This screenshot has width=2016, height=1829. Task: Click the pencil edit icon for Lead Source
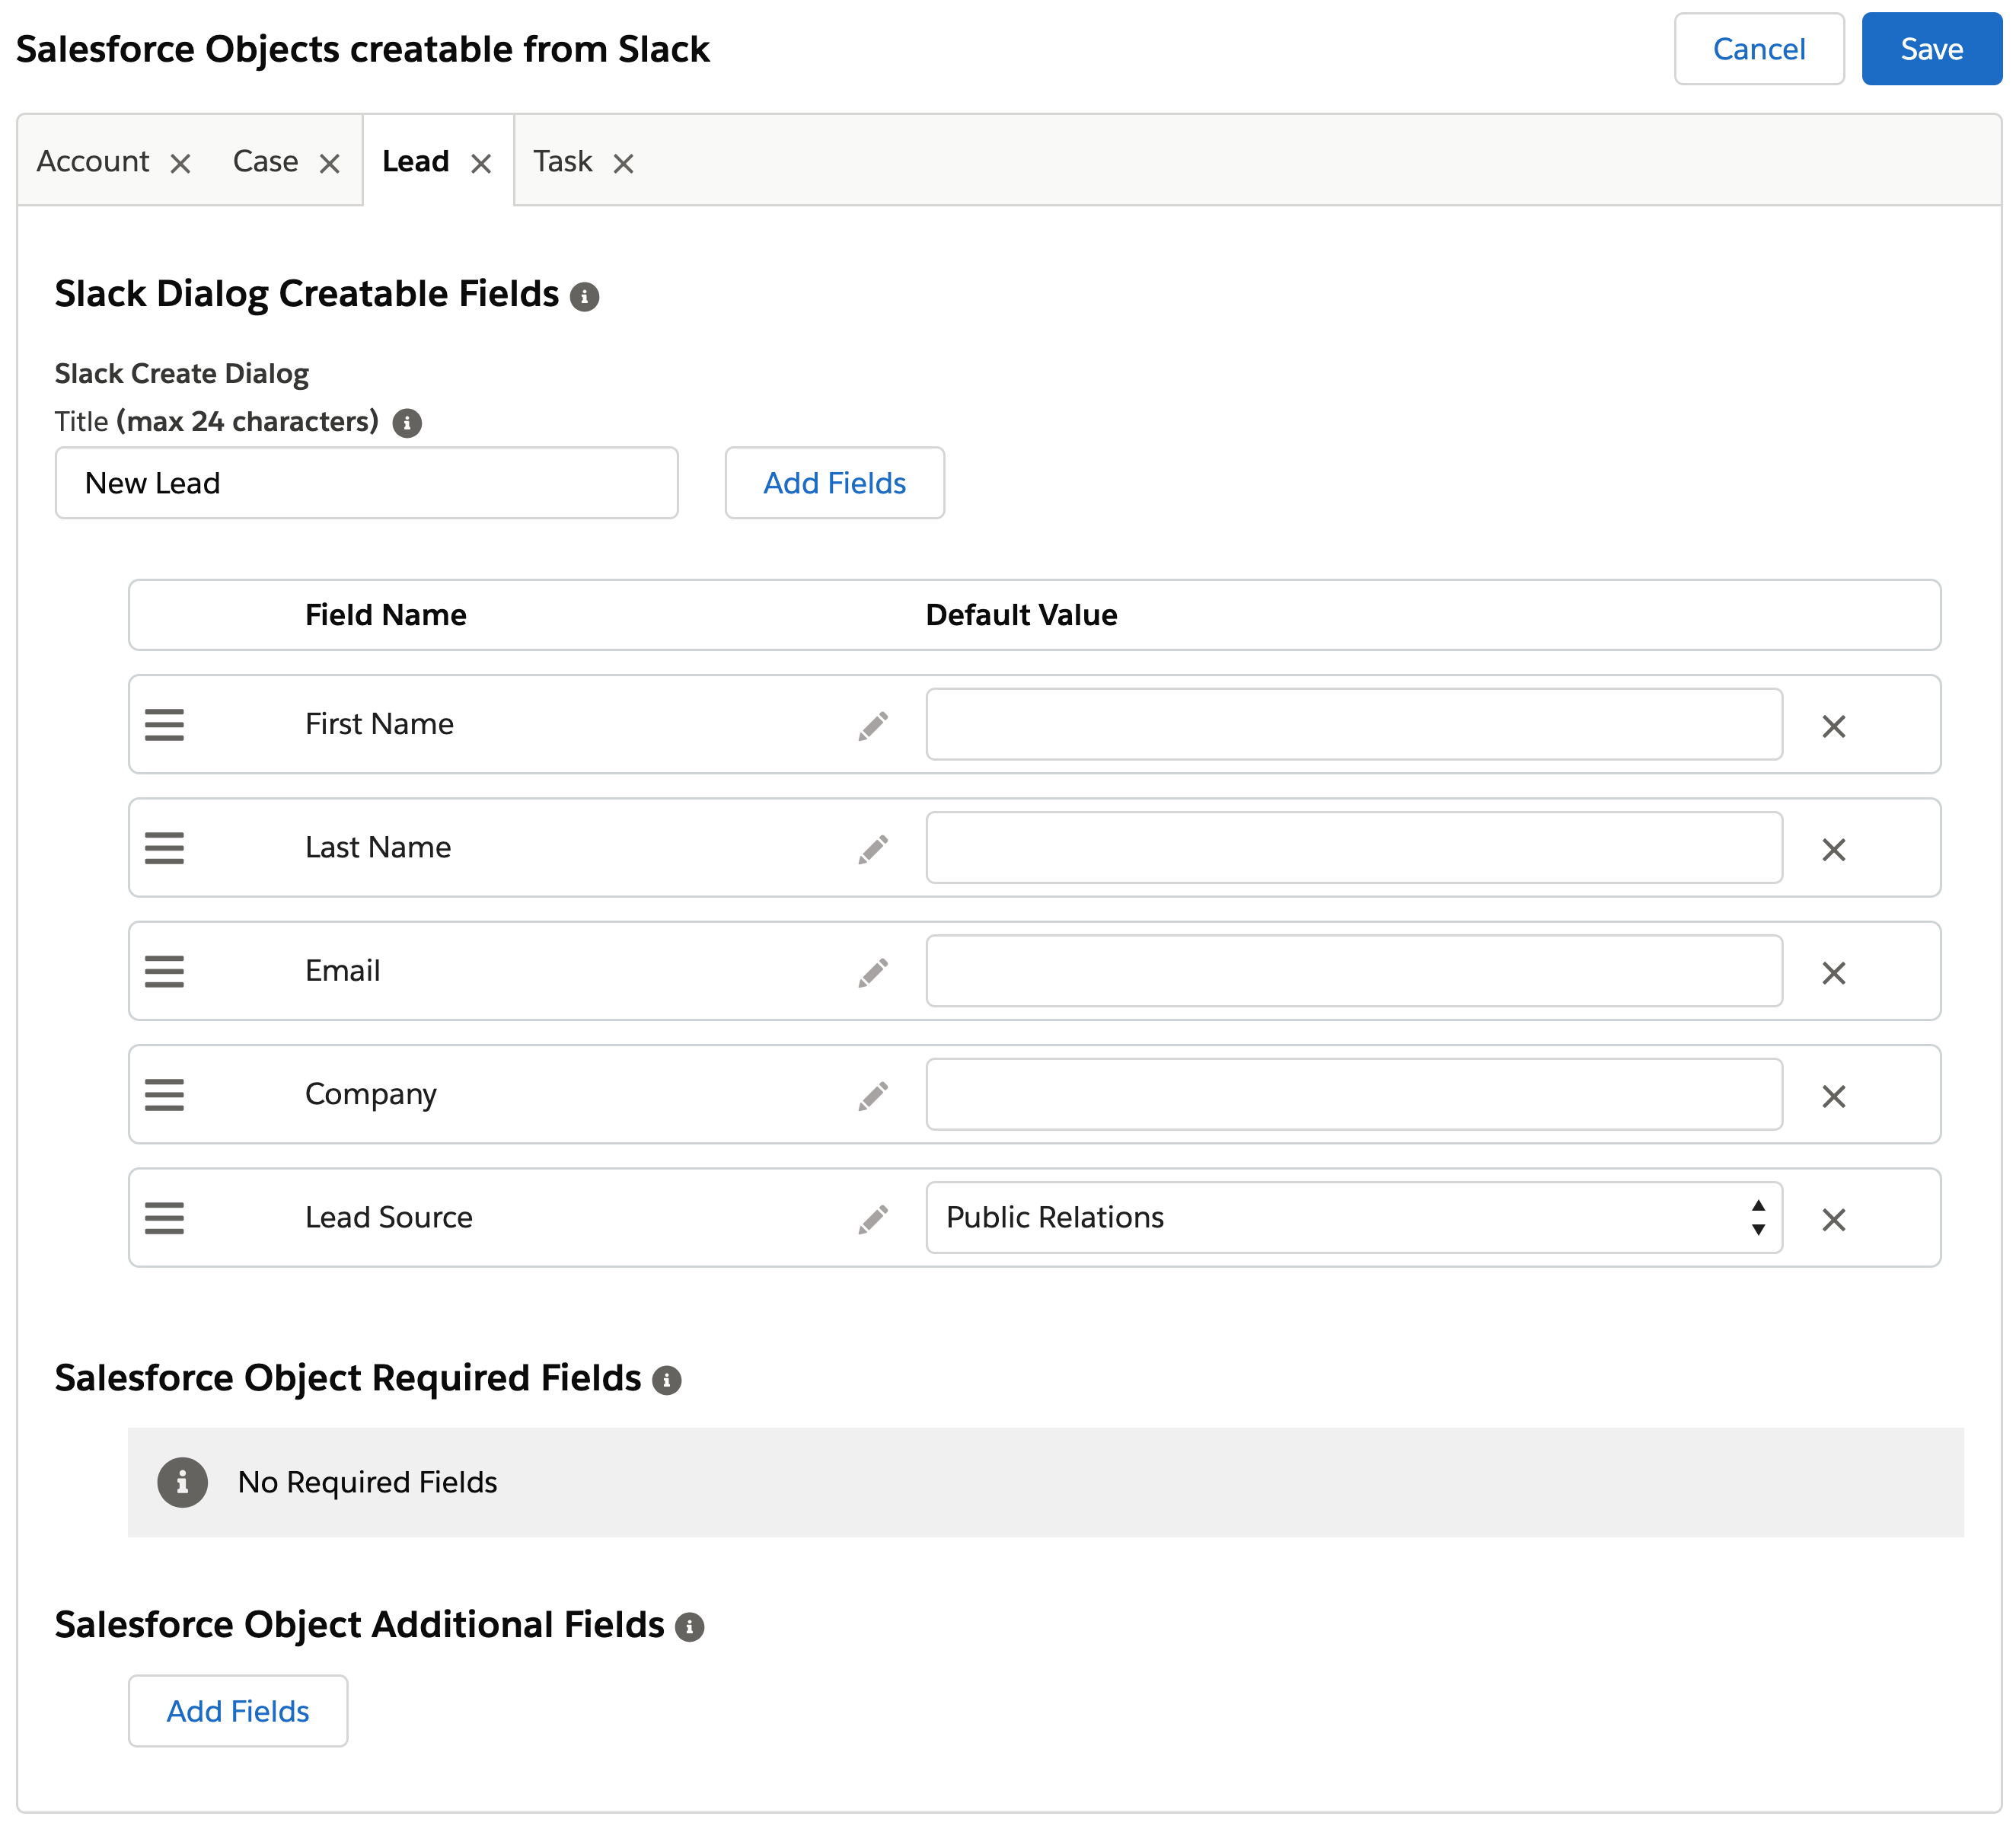point(872,1219)
